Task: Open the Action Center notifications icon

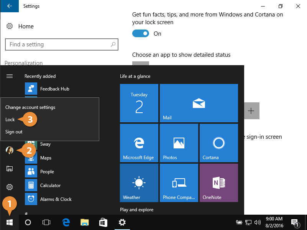Action: click(x=295, y=223)
